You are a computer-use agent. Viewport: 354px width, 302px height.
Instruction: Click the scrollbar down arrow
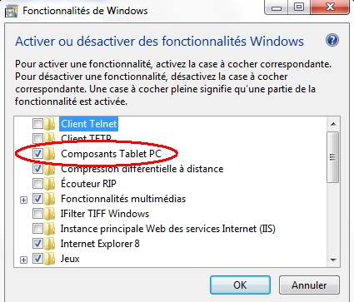(x=333, y=260)
